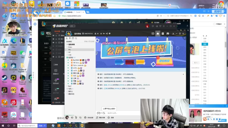Open Steam desktop shortcut
This screenshot has height=128, width=228.
pyautogui.click(x=4, y=79)
